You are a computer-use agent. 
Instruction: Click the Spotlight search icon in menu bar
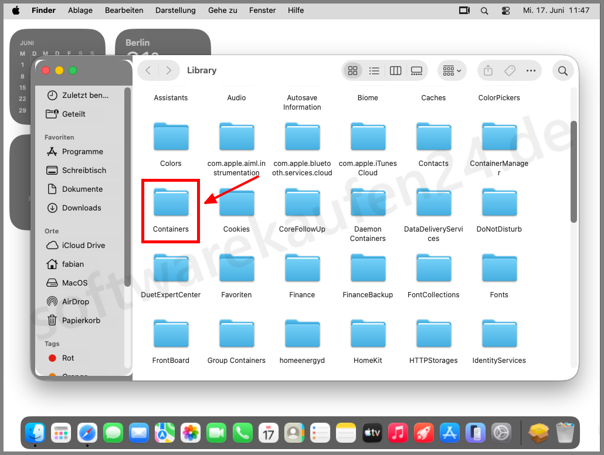pyautogui.click(x=484, y=11)
